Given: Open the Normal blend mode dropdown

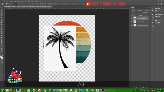Looking at the screenshot, I should click(136, 13).
